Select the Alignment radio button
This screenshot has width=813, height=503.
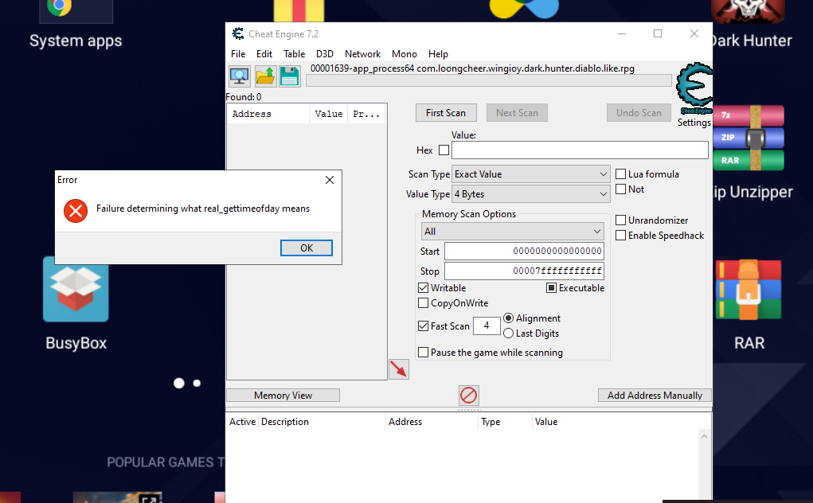pos(508,318)
